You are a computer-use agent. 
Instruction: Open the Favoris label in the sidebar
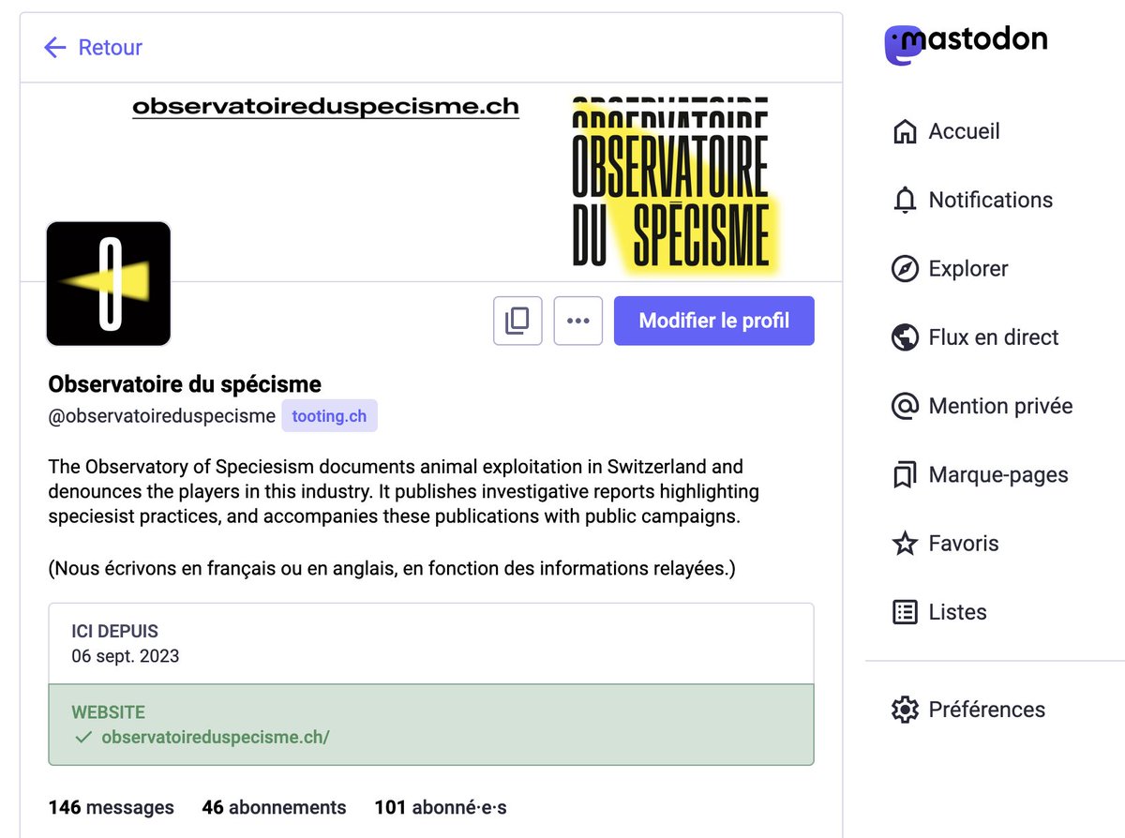tap(964, 544)
